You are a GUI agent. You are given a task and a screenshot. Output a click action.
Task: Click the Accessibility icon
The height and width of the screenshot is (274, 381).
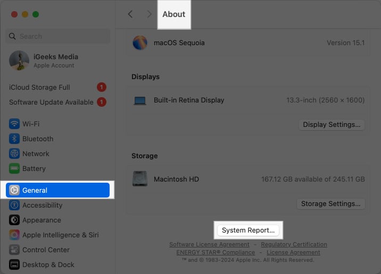click(x=14, y=205)
